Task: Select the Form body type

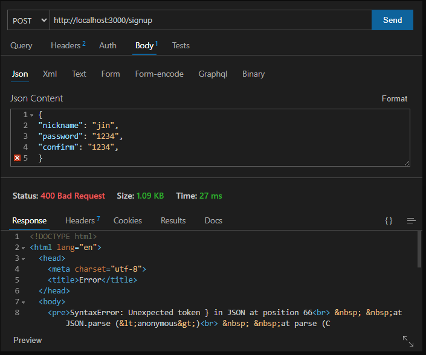Action: (111, 74)
